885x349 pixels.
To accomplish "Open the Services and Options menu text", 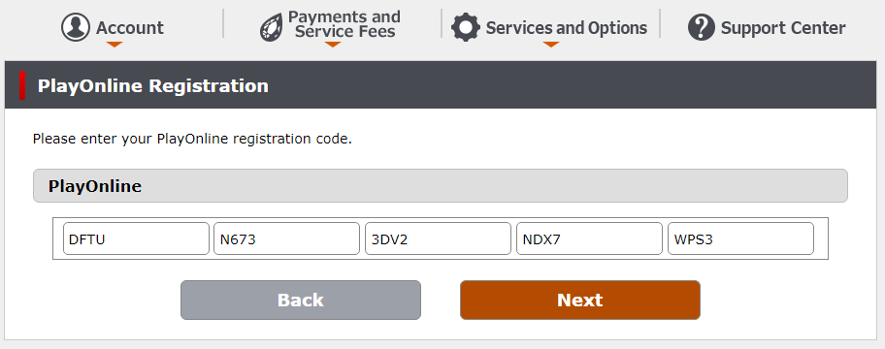I will pos(566,27).
